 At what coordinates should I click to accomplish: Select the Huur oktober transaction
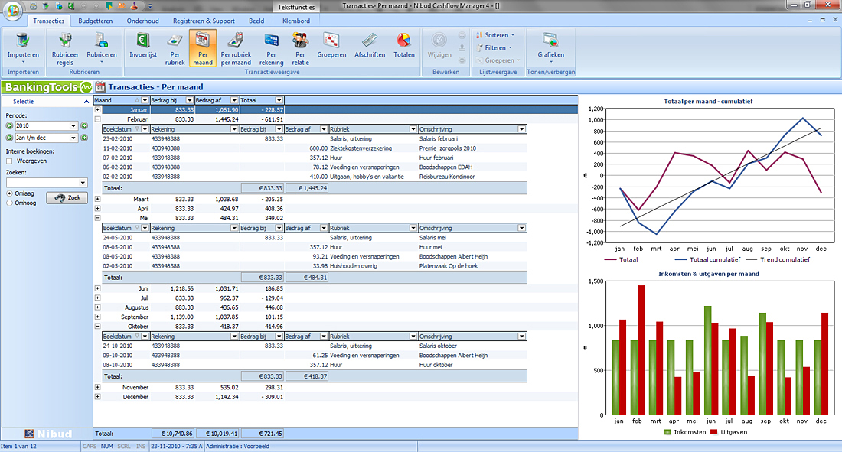[314, 365]
